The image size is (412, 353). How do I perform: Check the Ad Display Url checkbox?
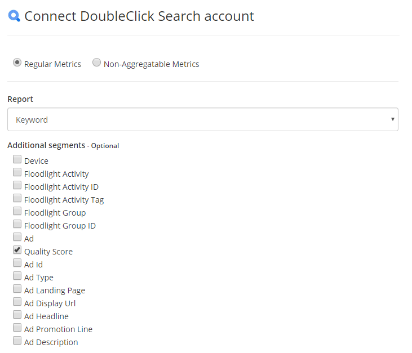point(17,302)
